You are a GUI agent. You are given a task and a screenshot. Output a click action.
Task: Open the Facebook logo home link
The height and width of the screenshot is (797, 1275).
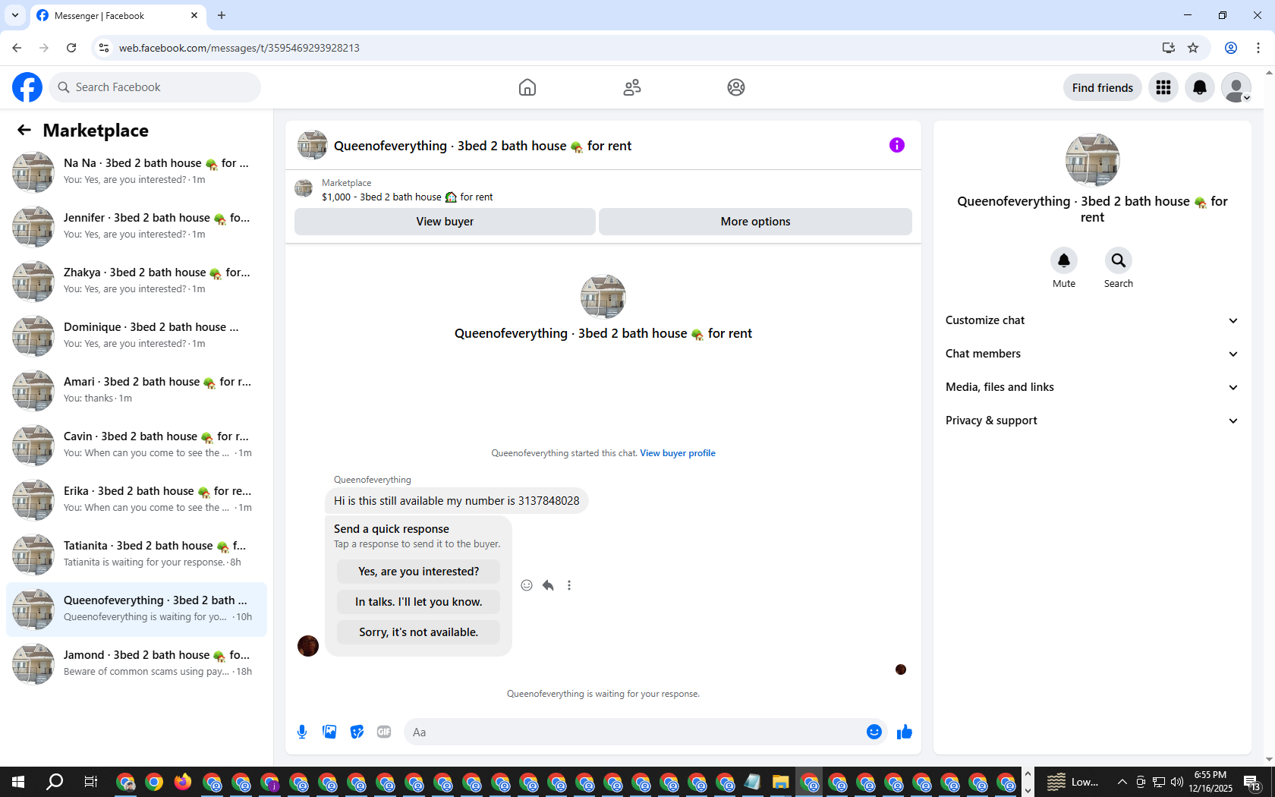click(27, 87)
